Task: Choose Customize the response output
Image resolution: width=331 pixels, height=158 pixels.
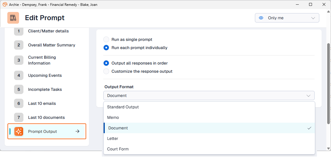Action: 106,71
